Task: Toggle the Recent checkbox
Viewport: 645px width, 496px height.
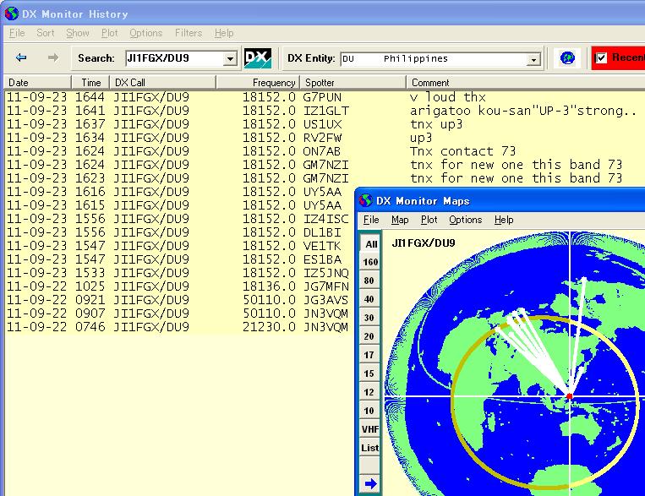Action: click(601, 58)
